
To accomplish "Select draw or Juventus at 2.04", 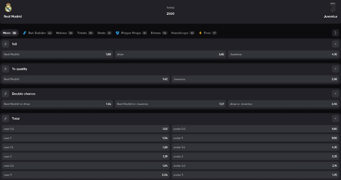I will pyautogui.click(x=284, y=104).
